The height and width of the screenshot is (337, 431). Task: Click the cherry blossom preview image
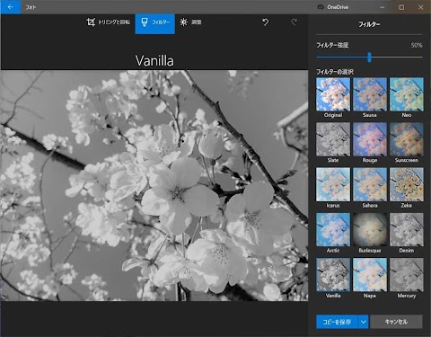tap(154, 186)
